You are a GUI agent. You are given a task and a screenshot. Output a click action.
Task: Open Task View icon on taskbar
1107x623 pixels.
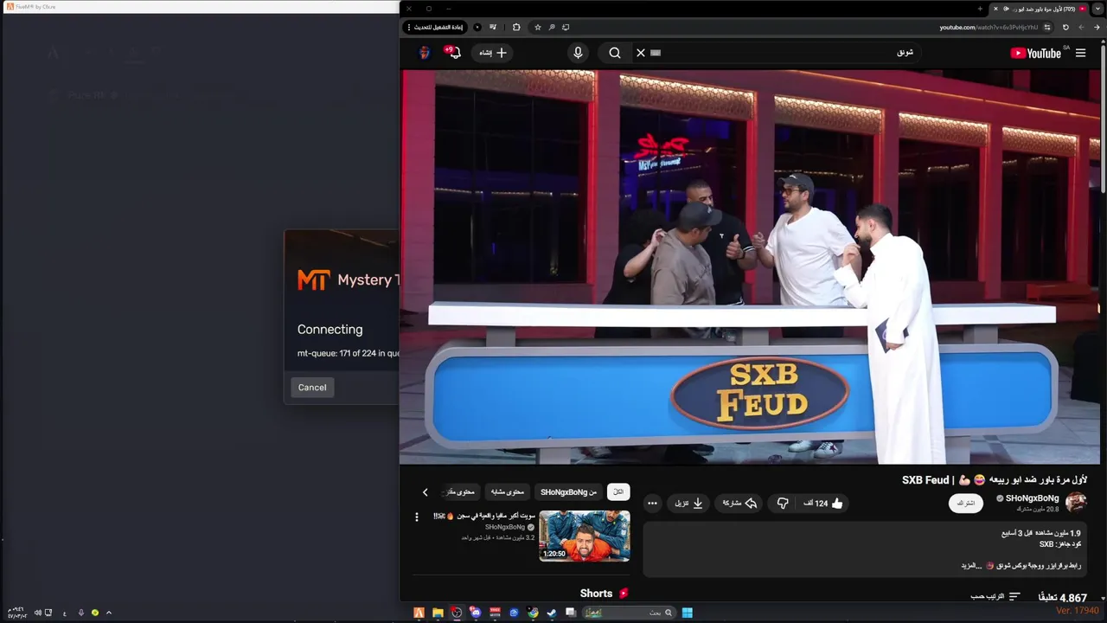(x=571, y=613)
